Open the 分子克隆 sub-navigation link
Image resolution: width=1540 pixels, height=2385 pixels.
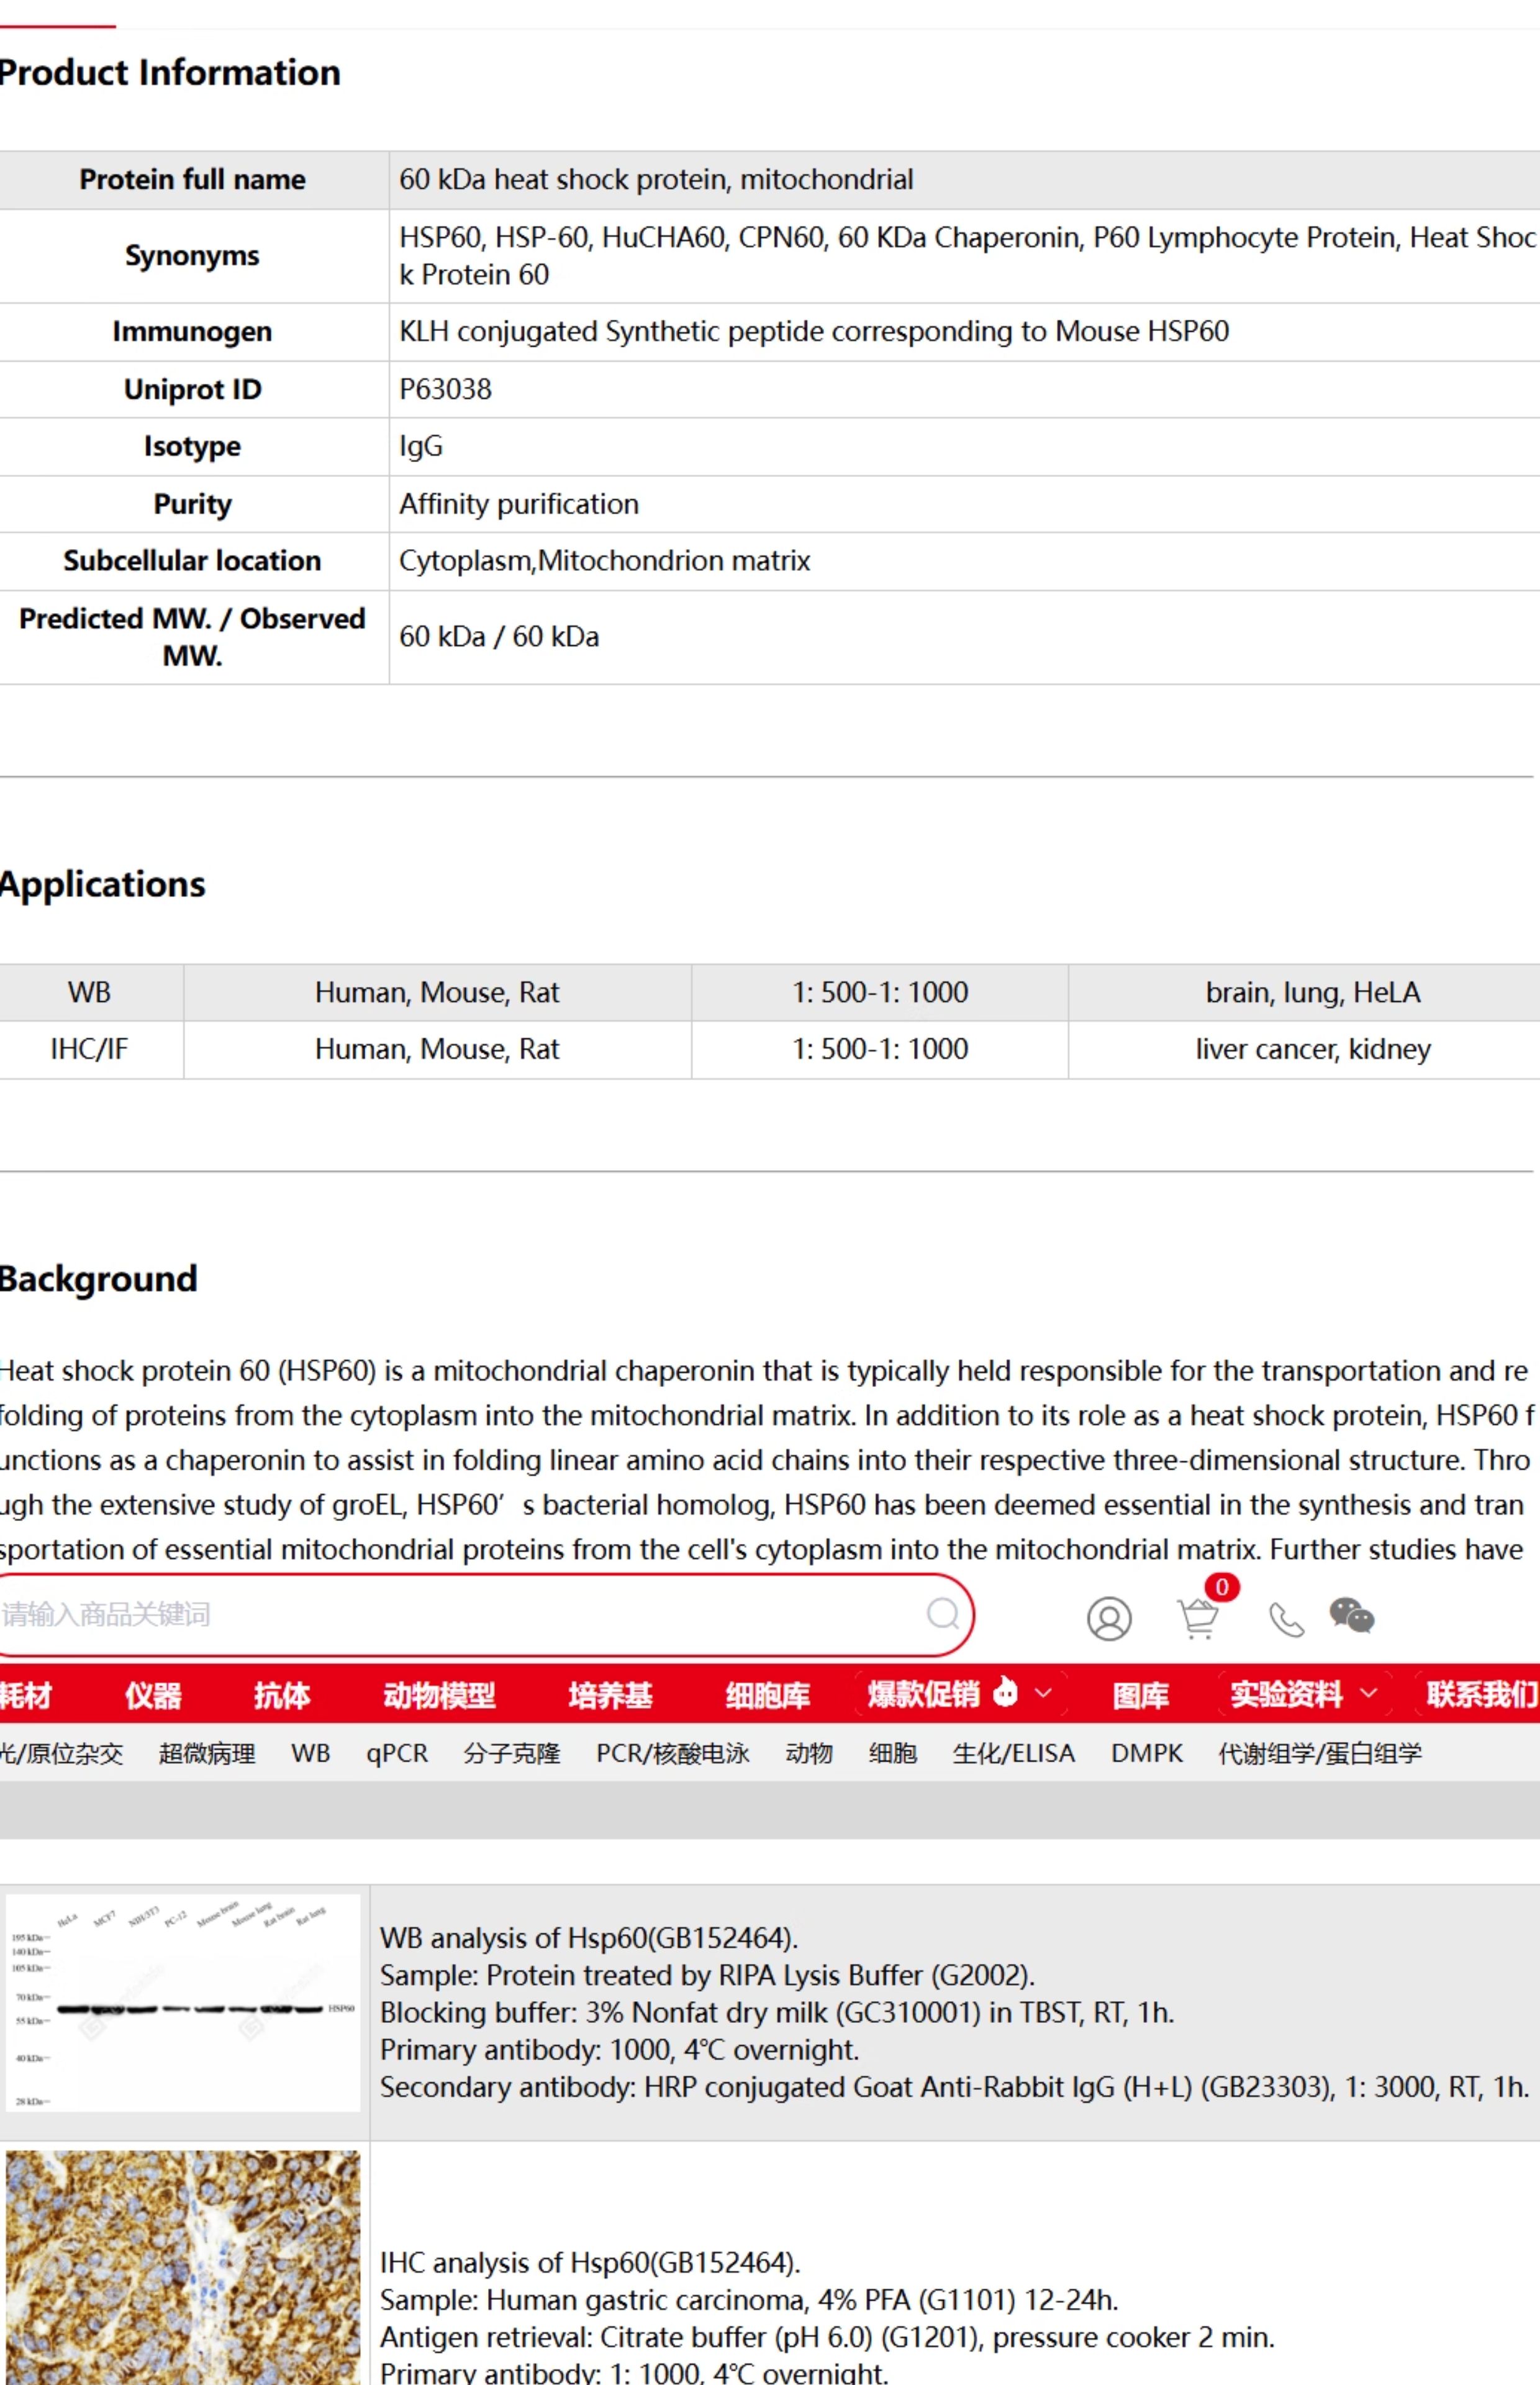click(x=511, y=1753)
